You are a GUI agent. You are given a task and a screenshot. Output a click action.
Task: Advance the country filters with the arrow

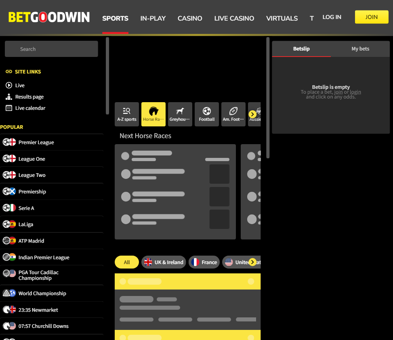pyautogui.click(x=252, y=262)
